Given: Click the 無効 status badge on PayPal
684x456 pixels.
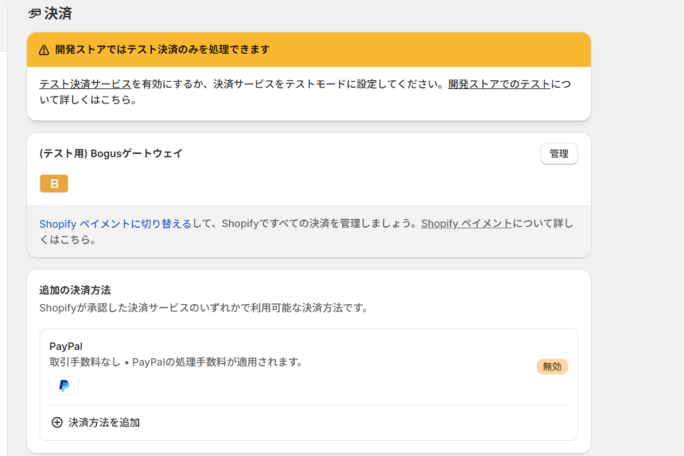Looking at the screenshot, I should click(552, 367).
